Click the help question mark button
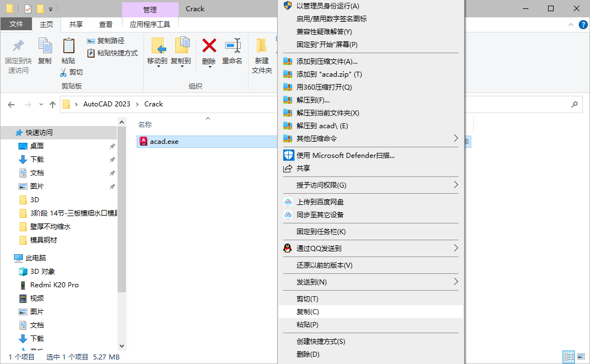The width and height of the screenshot is (590, 364). [x=583, y=24]
